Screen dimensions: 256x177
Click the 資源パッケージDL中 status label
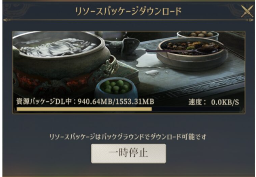(44, 102)
